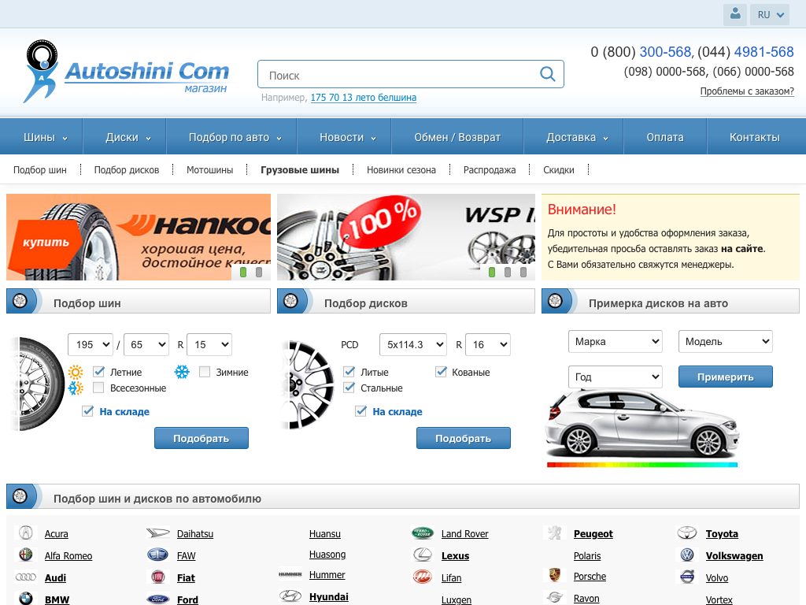Viewport: 806px width, 605px height.
Task: Click the summer sun icon
Action: (76, 372)
